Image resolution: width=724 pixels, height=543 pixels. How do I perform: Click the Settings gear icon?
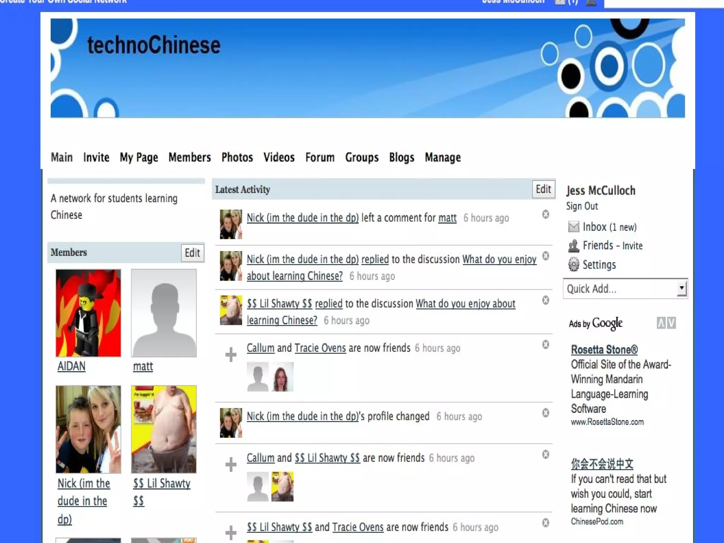tap(573, 264)
